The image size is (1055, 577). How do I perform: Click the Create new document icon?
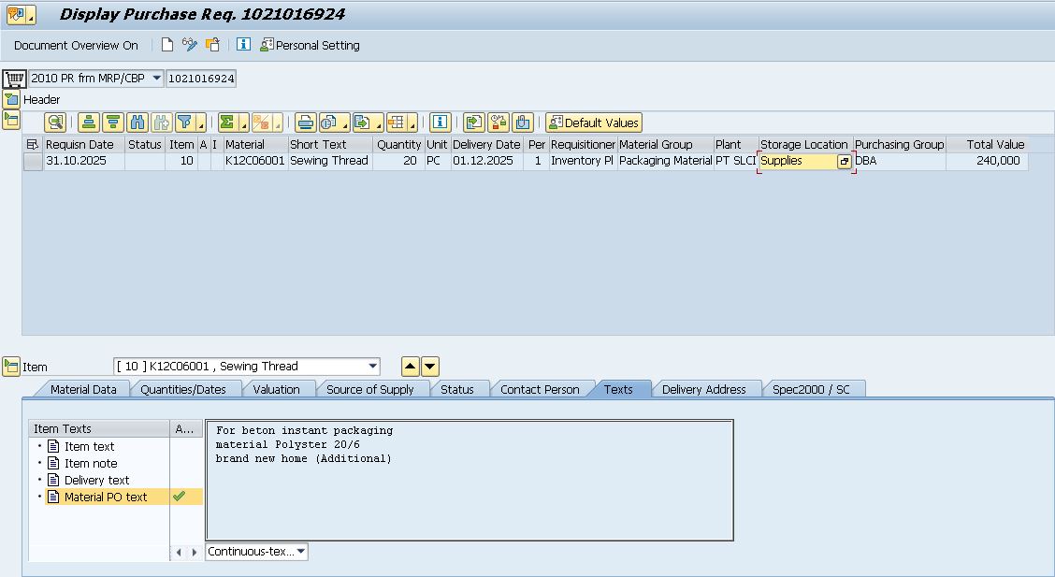pos(167,45)
